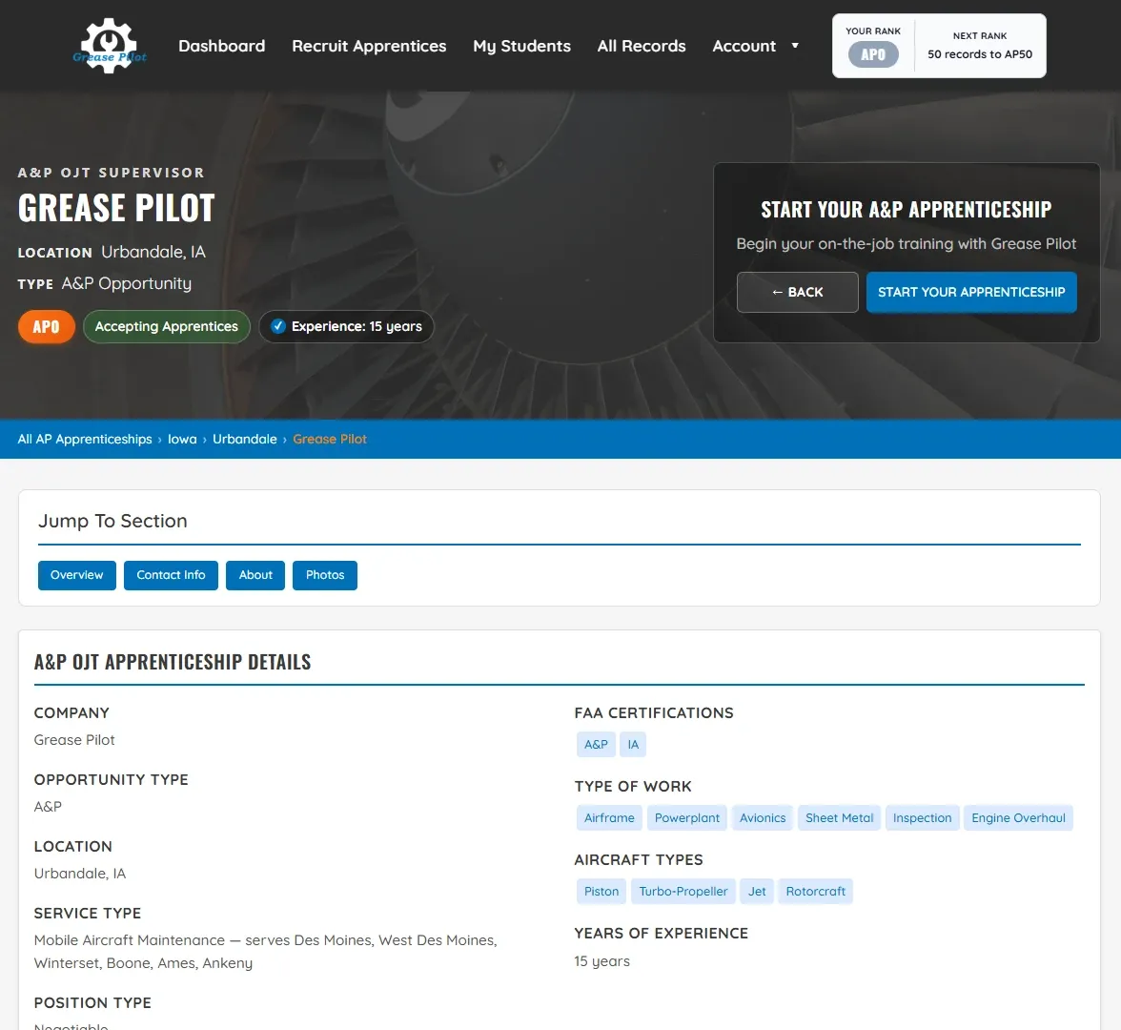1121x1030 pixels.
Task: Open My Students
Action: (522, 46)
